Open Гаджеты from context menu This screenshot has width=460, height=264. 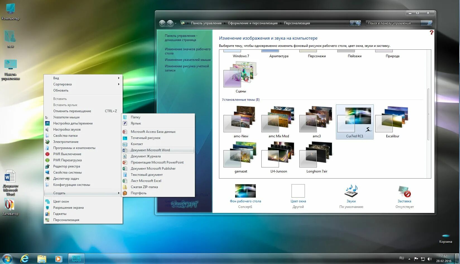click(83, 214)
